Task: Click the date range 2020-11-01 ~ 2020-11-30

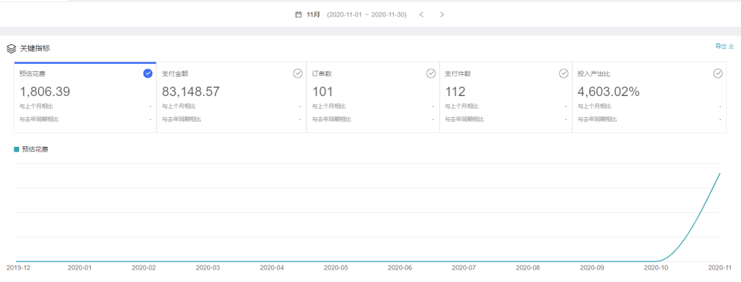Action: (x=366, y=14)
